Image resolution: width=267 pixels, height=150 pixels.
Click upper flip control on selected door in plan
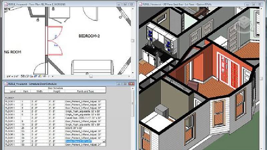point(56,36)
